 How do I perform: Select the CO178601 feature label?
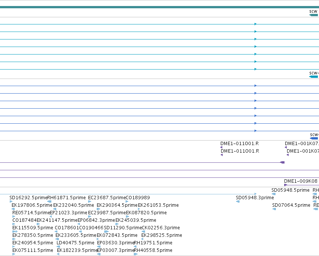point(67,228)
